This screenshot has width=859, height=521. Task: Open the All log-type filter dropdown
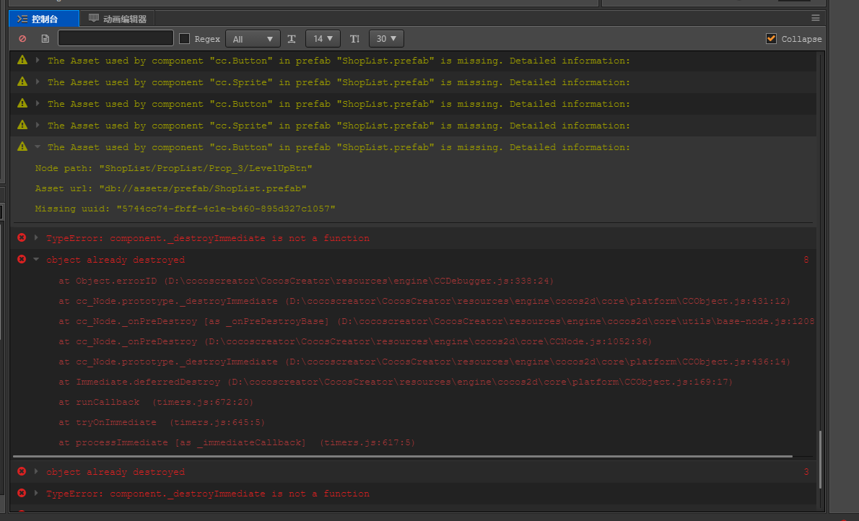pyautogui.click(x=253, y=39)
